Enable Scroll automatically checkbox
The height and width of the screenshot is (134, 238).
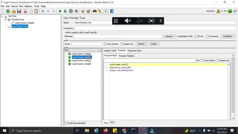66,123
